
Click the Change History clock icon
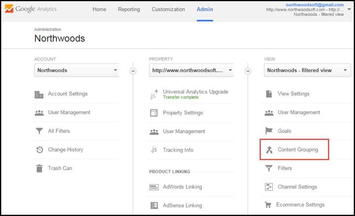click(39, 150)
